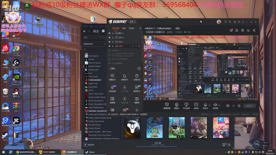Open the mode dropdown beside the app logo

pos(132,22)
